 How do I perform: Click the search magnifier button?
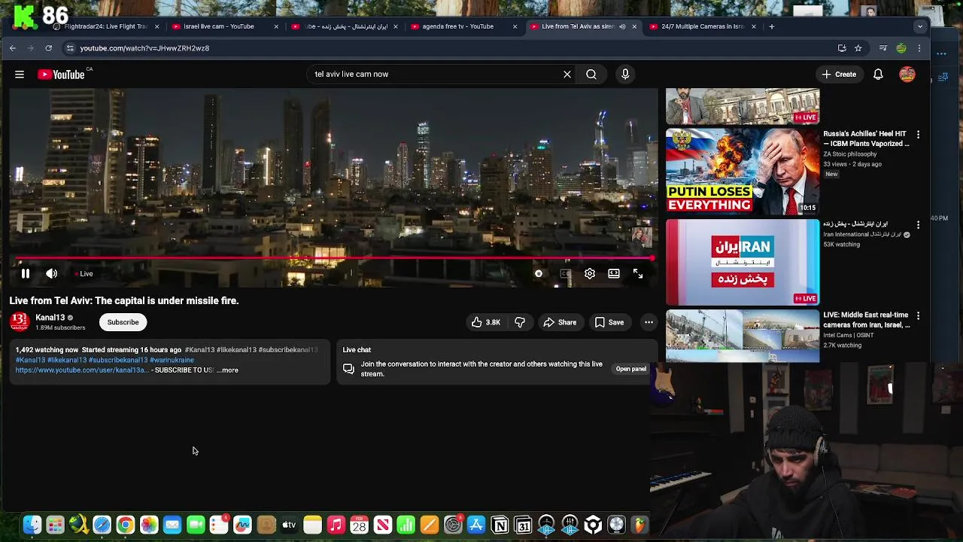591,75
